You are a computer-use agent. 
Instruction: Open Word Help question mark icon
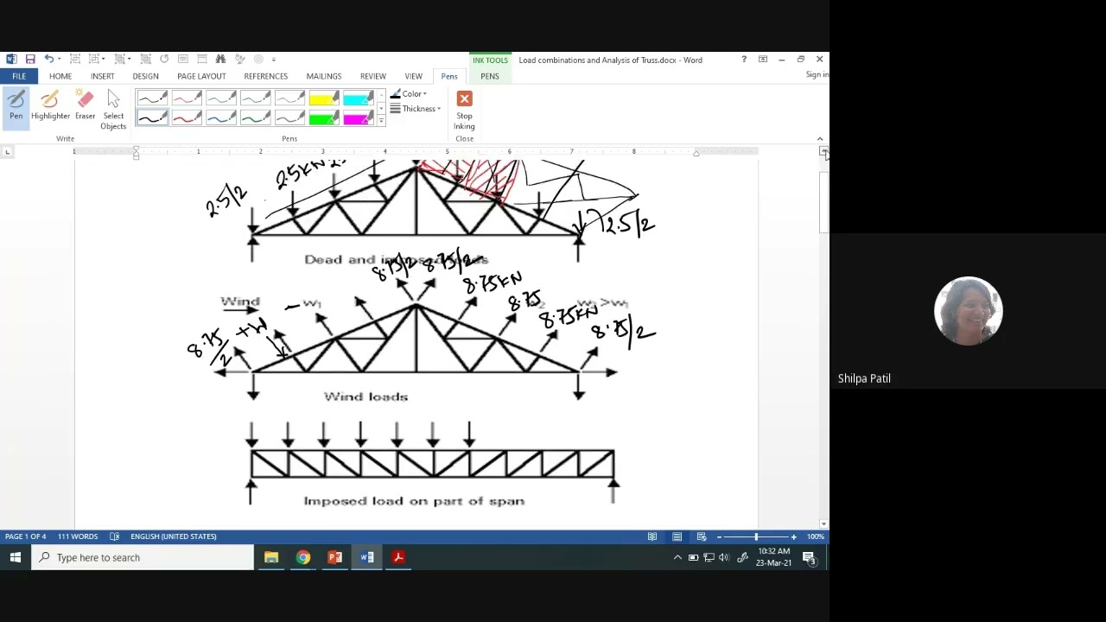click(x=744, y=60)
